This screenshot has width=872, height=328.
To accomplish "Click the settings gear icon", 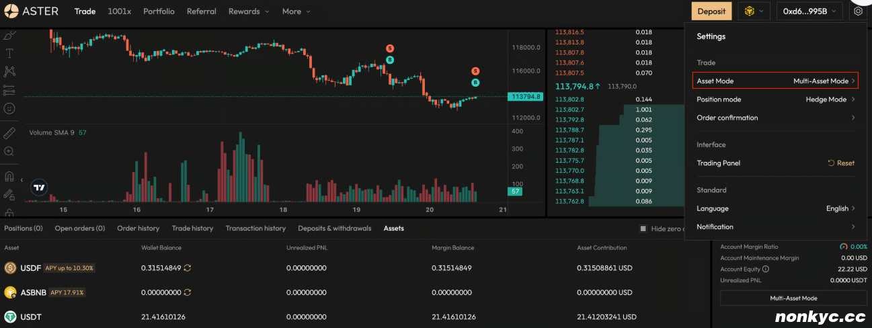I will (x=857, y=11).
